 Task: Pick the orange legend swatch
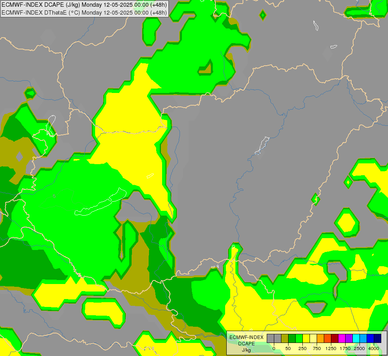[321, 338]
